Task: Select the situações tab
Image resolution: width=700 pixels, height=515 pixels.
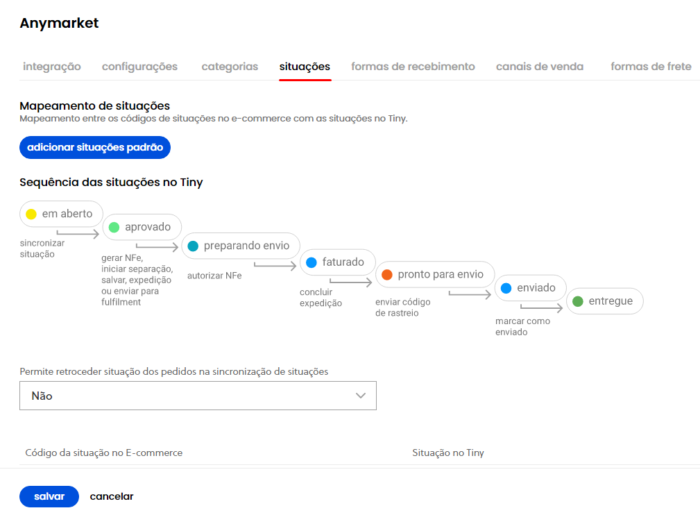Action: [x=305, y=67]
